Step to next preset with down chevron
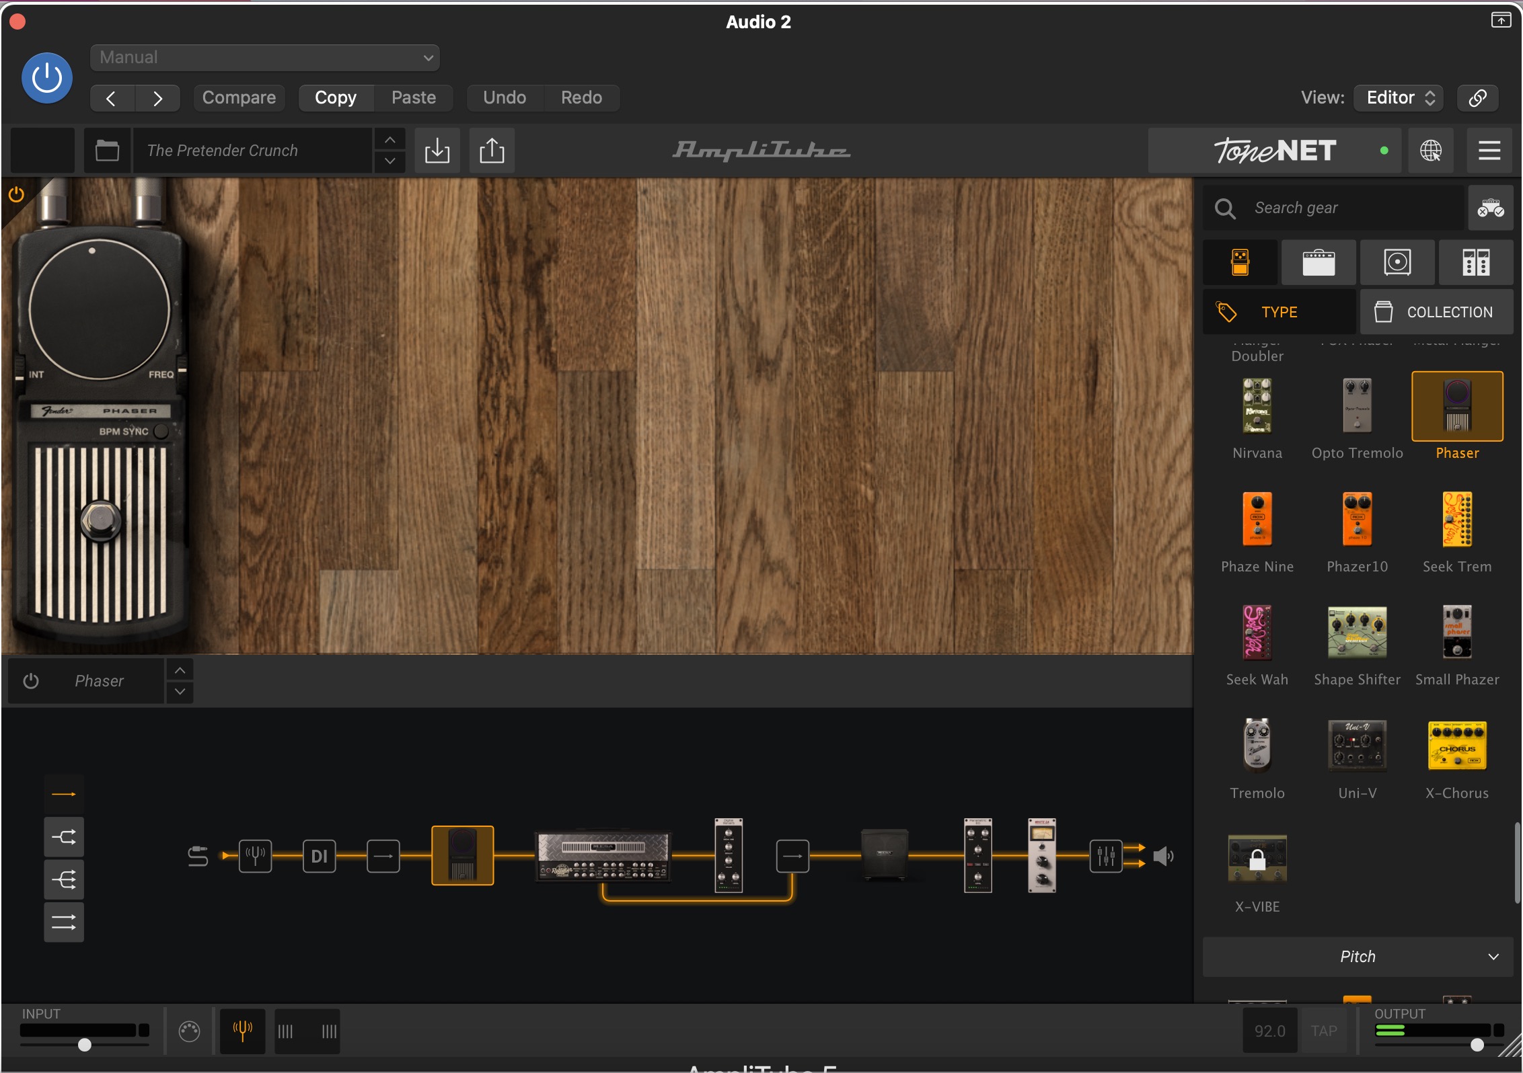Image resolution: width=1523 pixels, height=1073 pixels. click(x=389, y=161)
